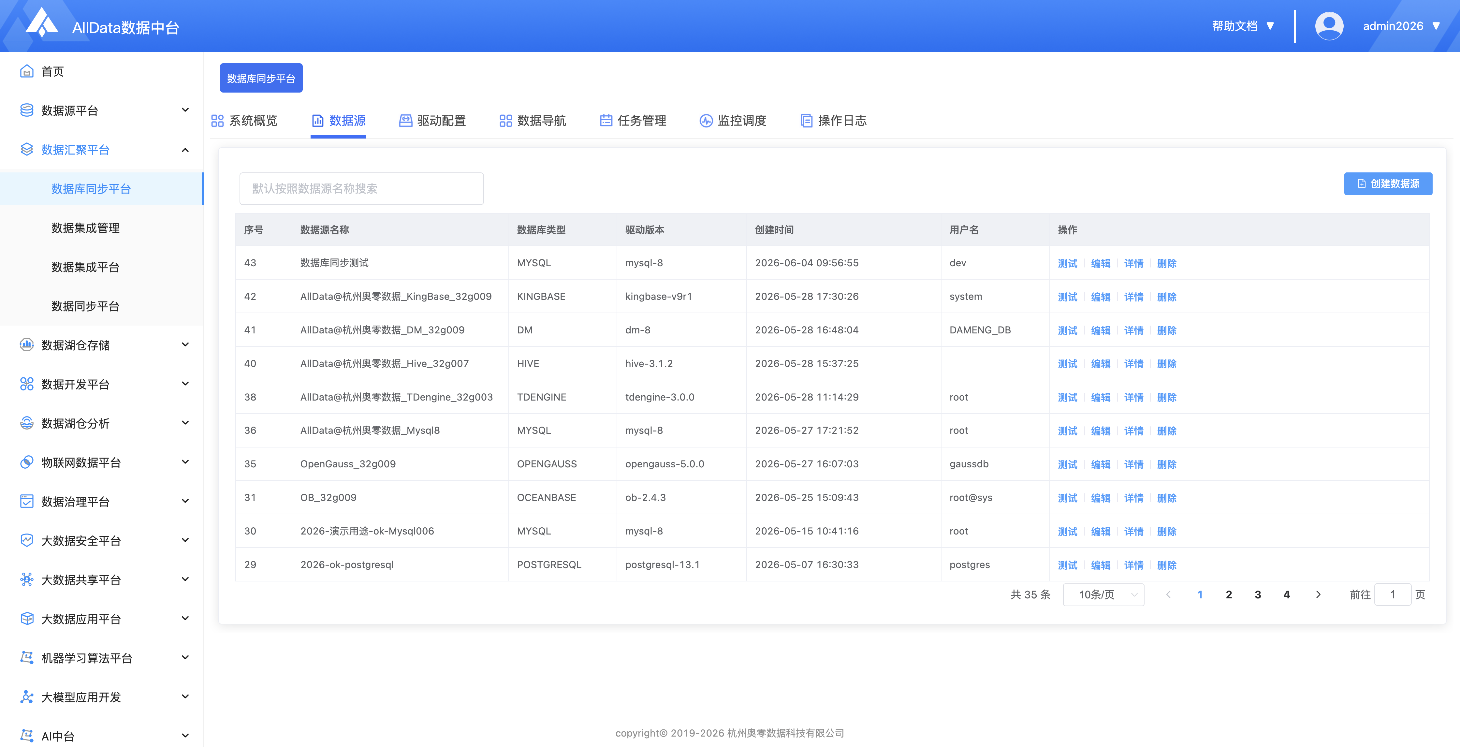Click the 操作日志 document icon
Viewport: 1460px width, 747px height.
pyautogui.click(x=806, y=121)
